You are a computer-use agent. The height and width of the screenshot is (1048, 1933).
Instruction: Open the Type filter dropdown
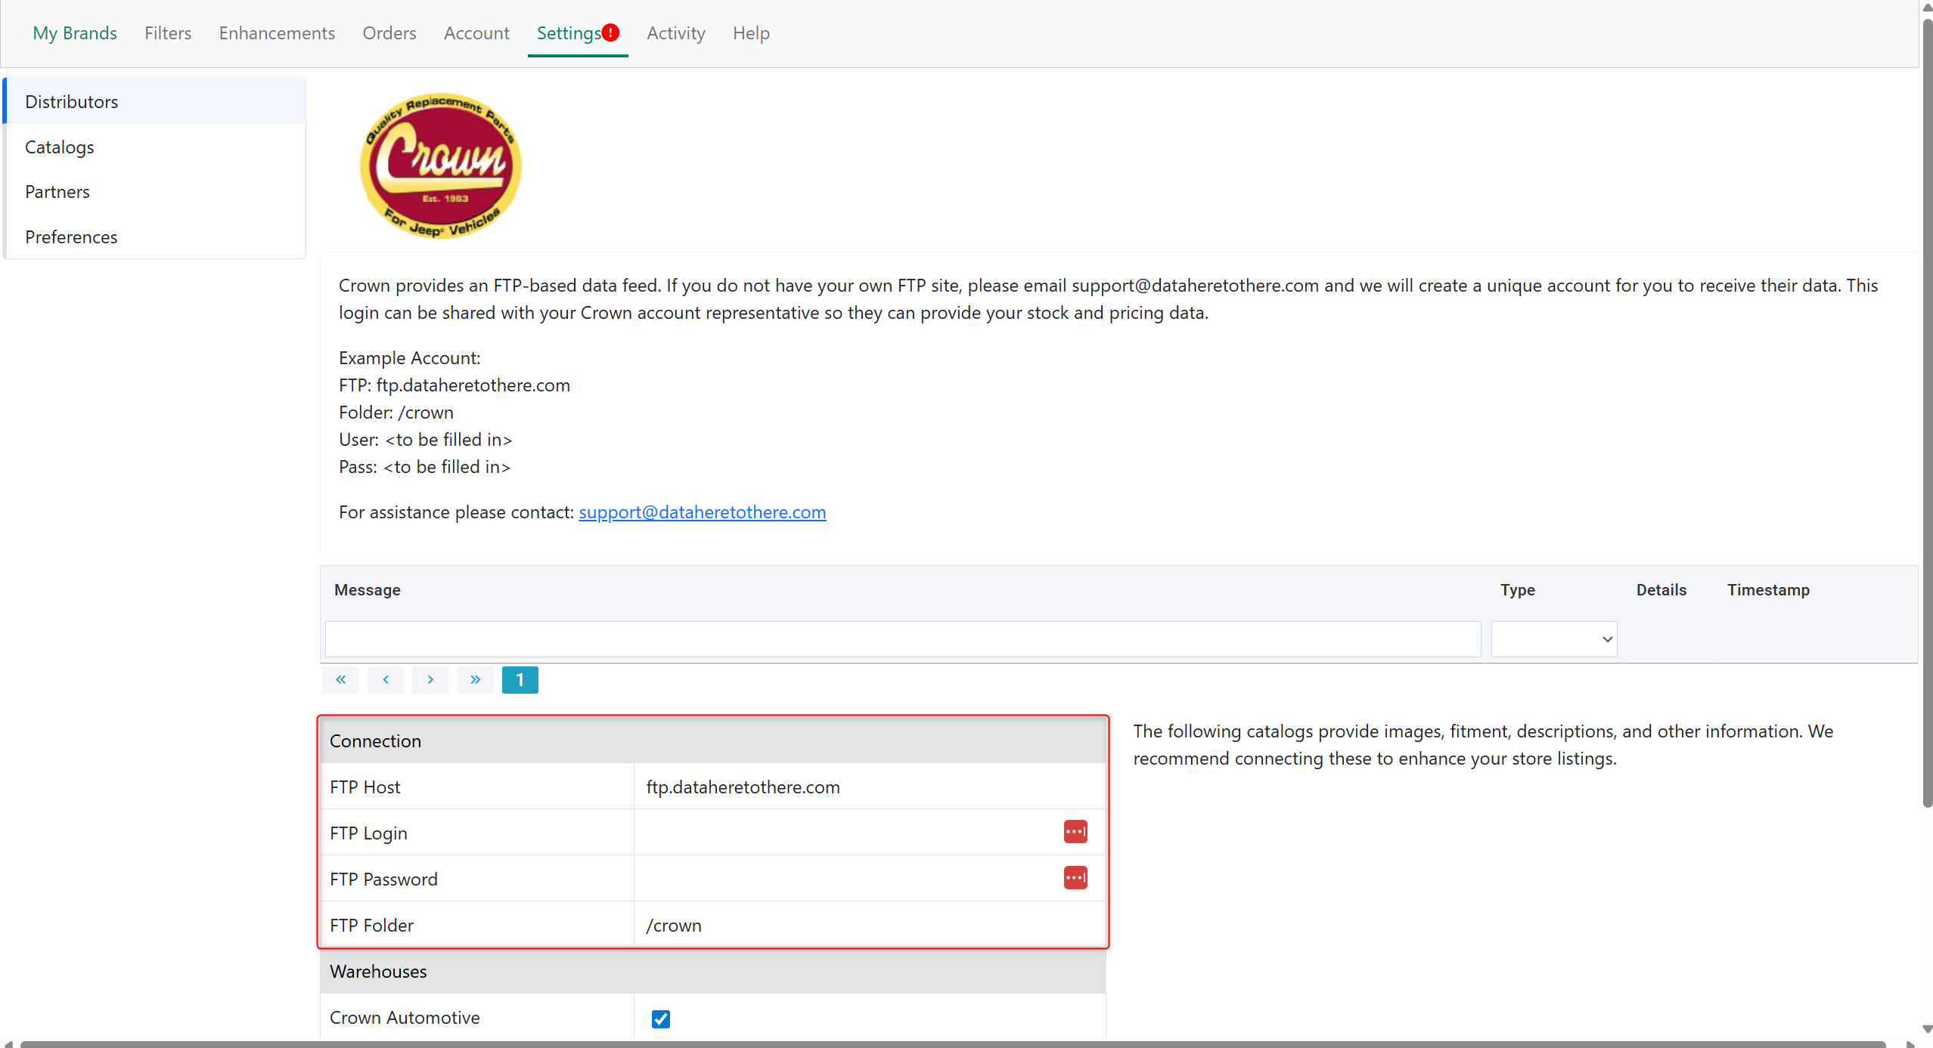[x=1553, y=639]
